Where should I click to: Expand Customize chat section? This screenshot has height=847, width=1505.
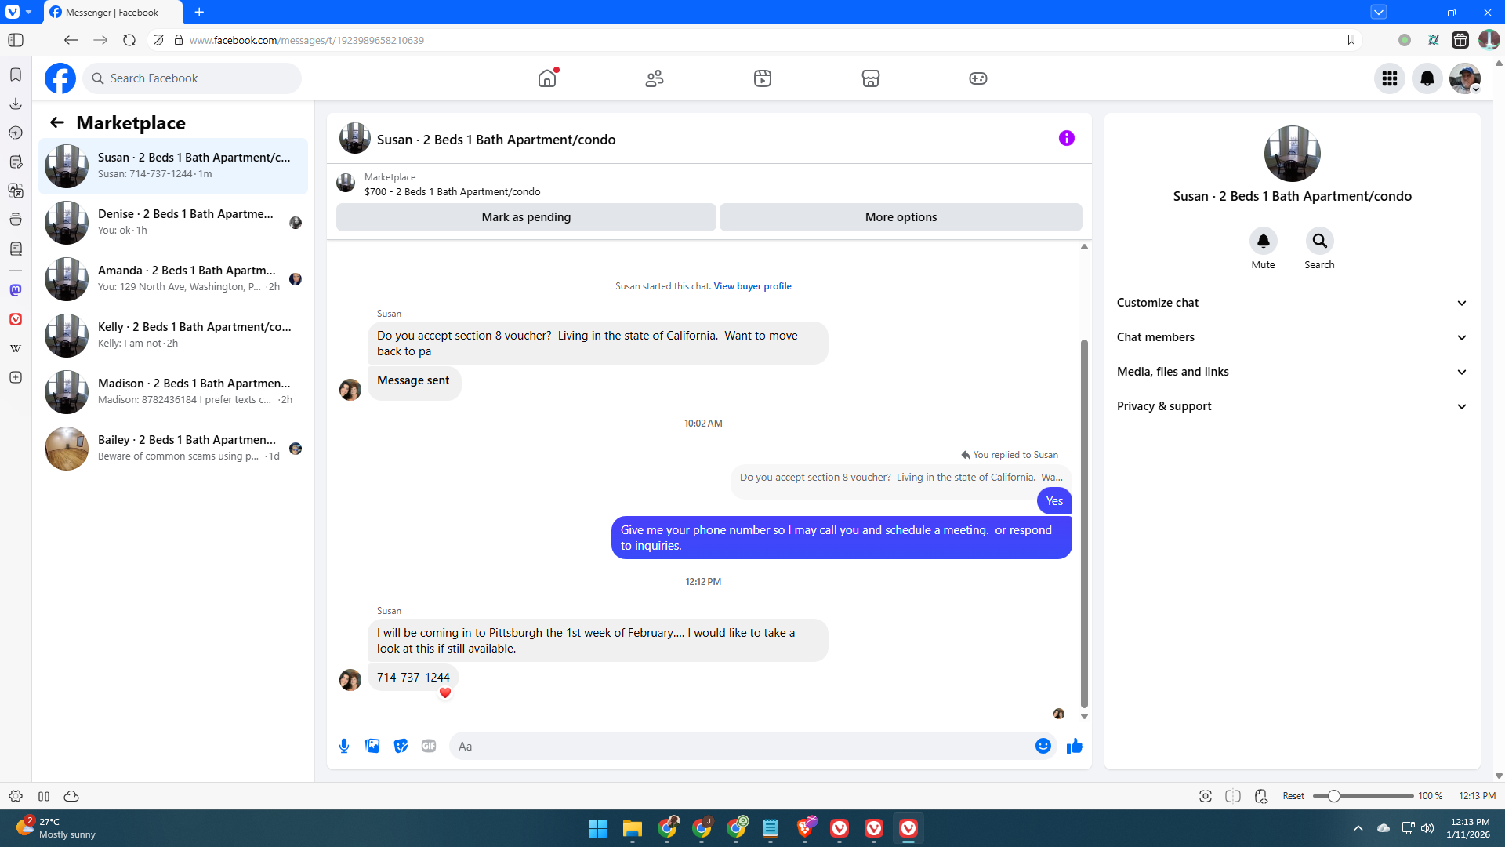coord(1292,303)
